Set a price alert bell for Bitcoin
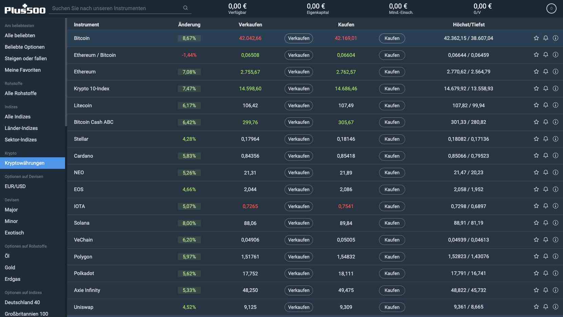The height and width of the screenshot is (317, 563). [x=546, y=38]
